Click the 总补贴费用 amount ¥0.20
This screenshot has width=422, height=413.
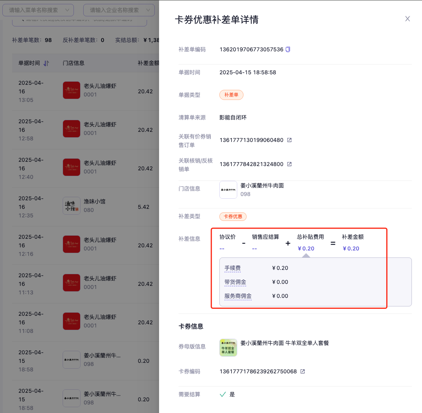(x=306, y=248)
